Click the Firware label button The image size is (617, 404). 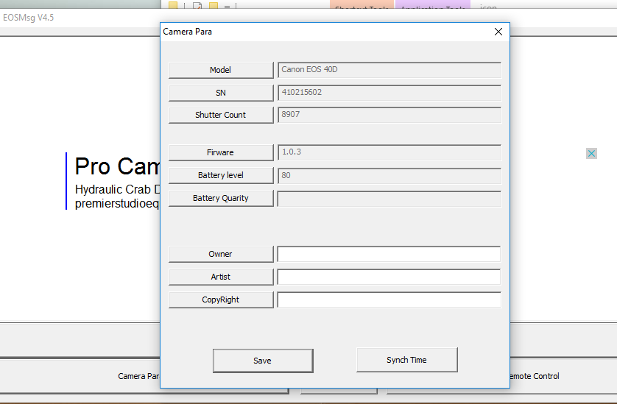tap(221, 152)
